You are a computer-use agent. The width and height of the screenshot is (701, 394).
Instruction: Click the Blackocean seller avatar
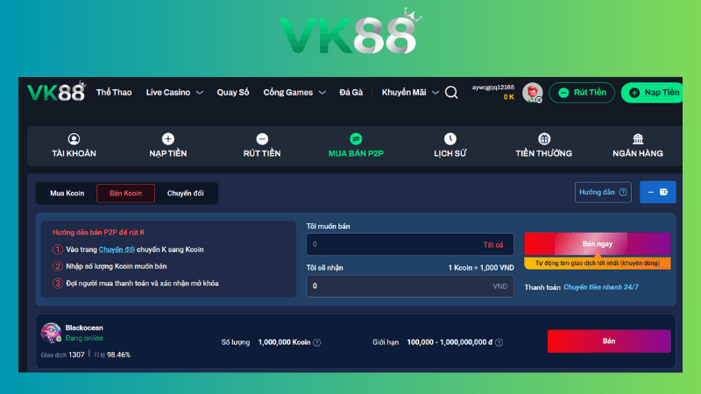pyautogui.click(x=51, y=332)
